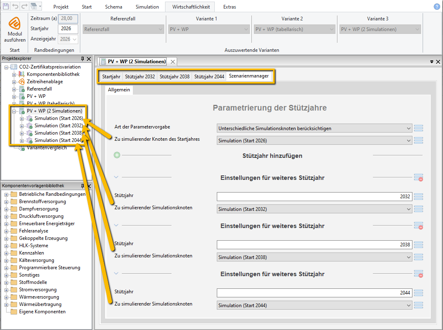Click the save icon in quick access toolbar
Image resolution: width=443 pixels, height=330 pixels.
pos(6,6)
